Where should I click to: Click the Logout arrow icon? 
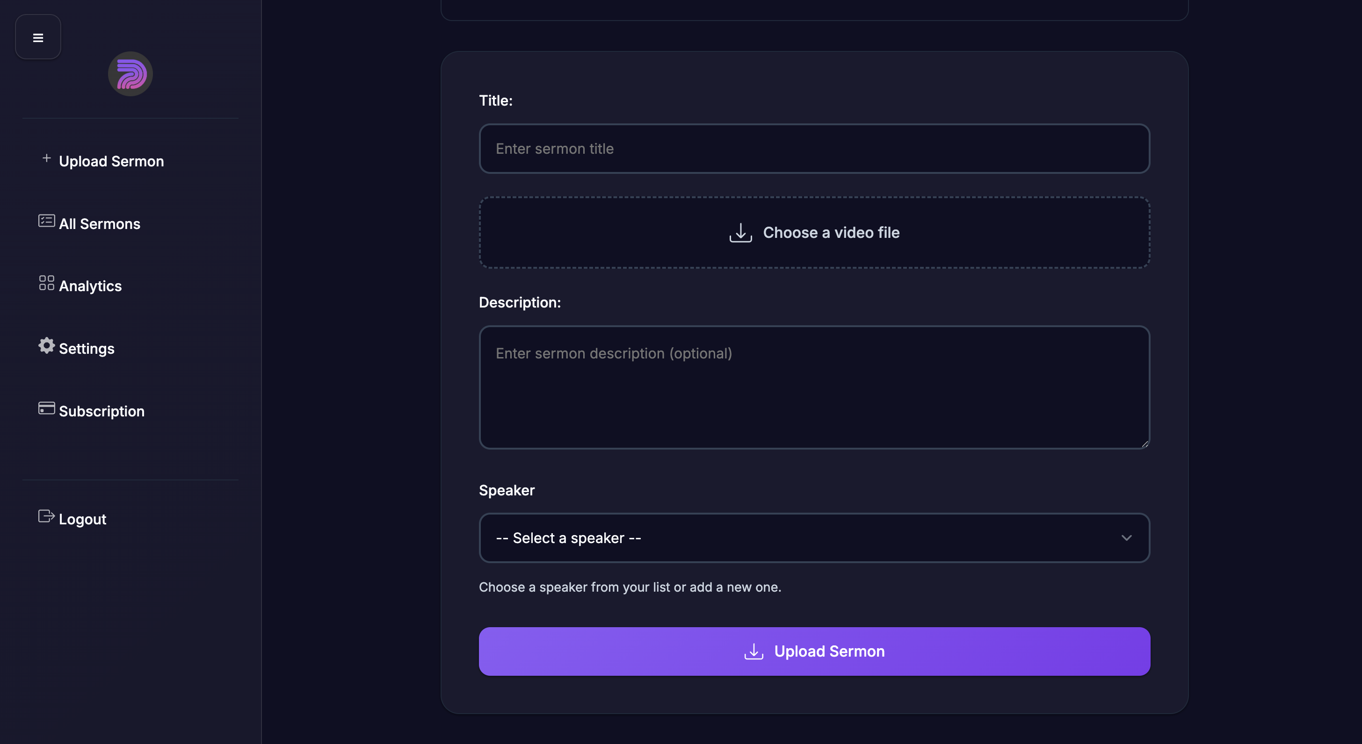tap(46, 516)
